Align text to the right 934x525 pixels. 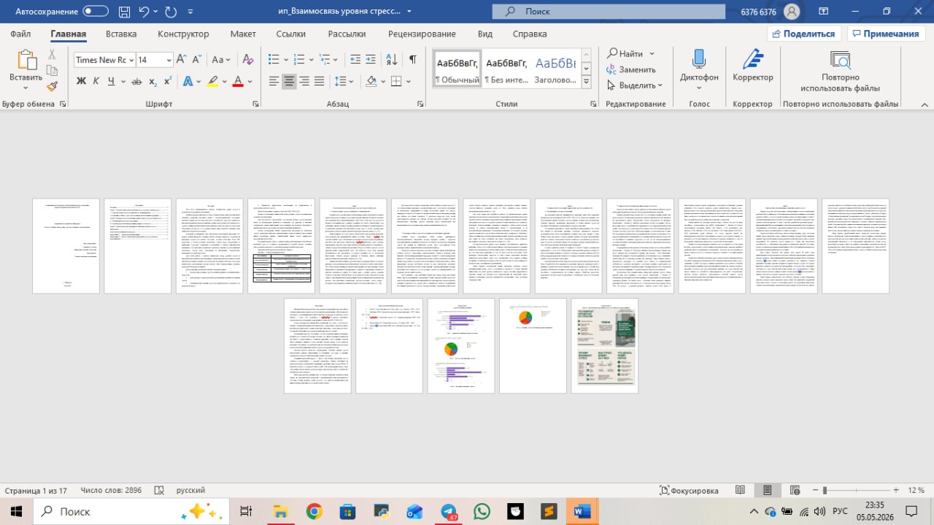pos(305,81)
